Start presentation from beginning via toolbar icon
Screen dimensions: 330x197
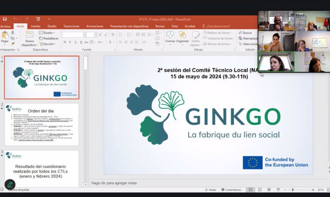(38, 19)
